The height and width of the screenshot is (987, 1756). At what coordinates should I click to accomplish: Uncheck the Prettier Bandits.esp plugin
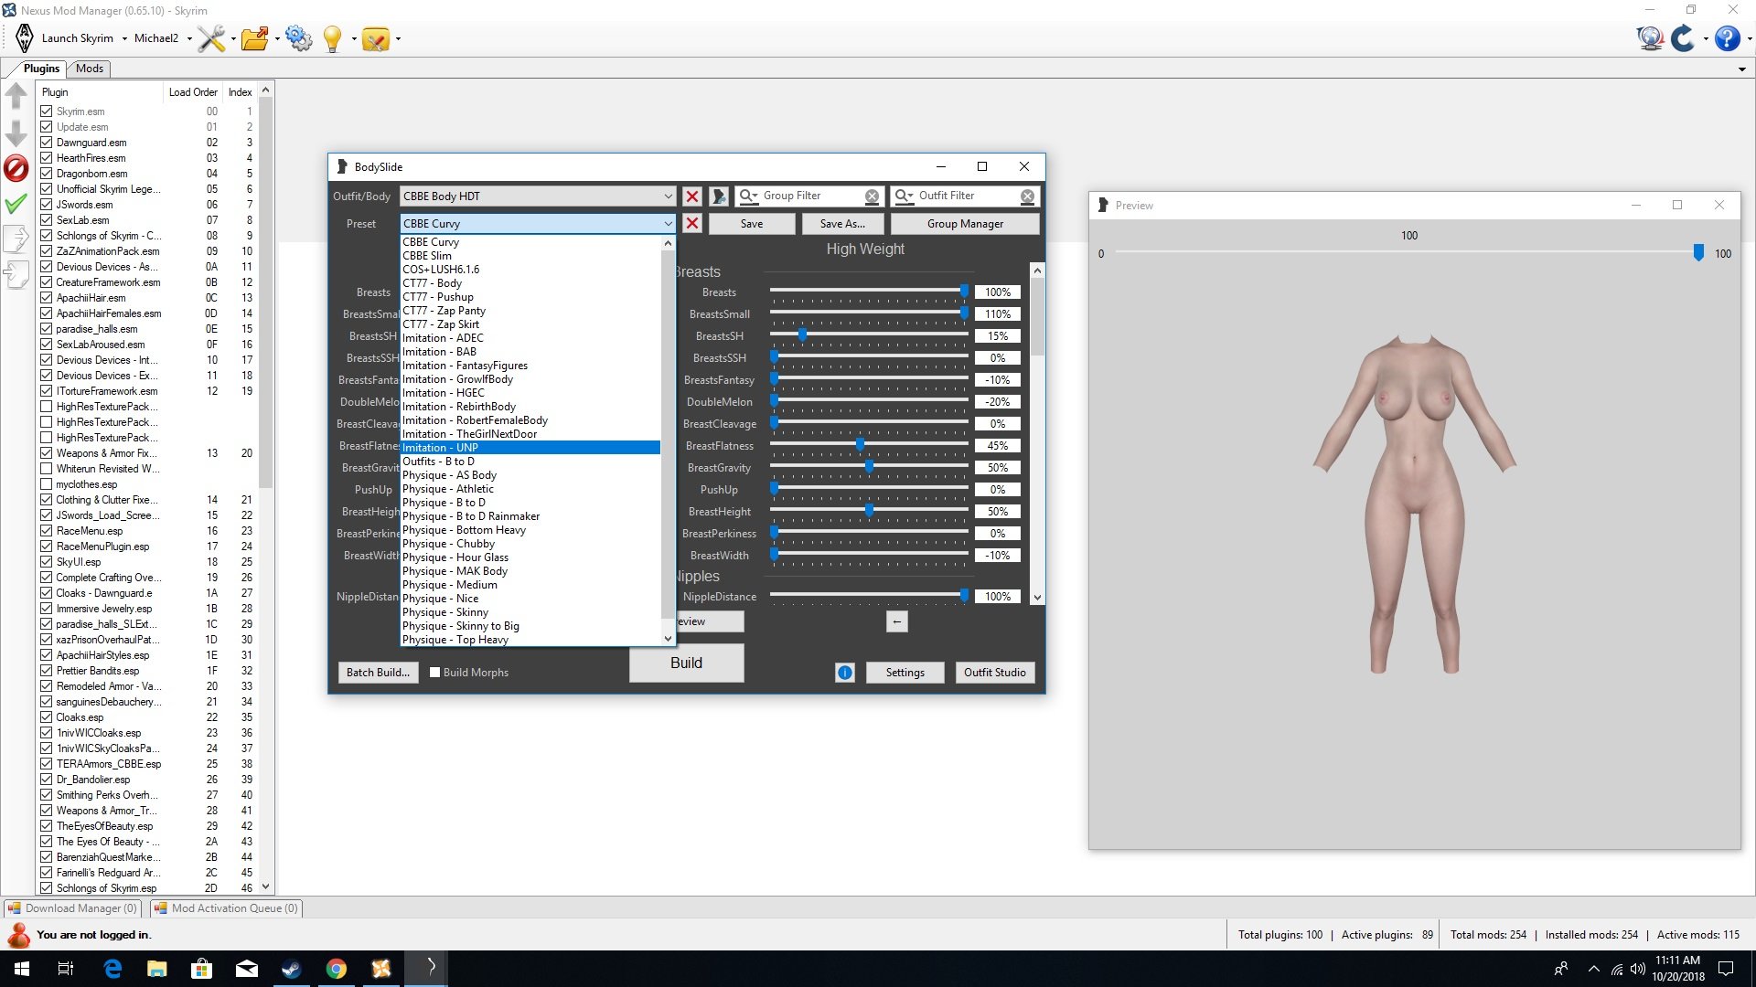click(x=47, y=671)
